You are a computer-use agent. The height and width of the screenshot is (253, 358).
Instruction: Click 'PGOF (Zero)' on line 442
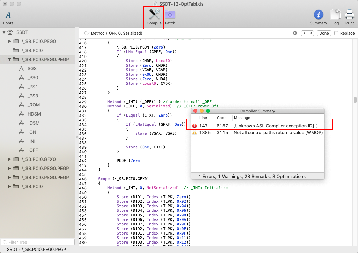point(129,161)
